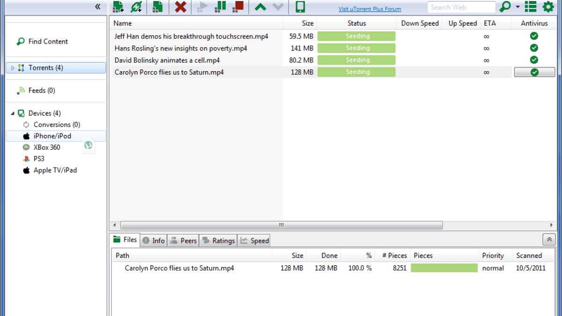Click the Create New Torrent icon
This screenshot has height=316, width=562.
(x=158, y=7)
